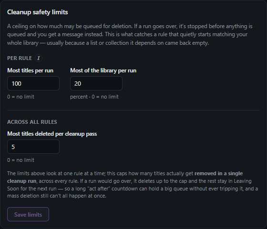Viewport: 267px width, 229px height.
Task: Click the intro paragraph starting 'A ceiling on'
Action: [130, 34]
